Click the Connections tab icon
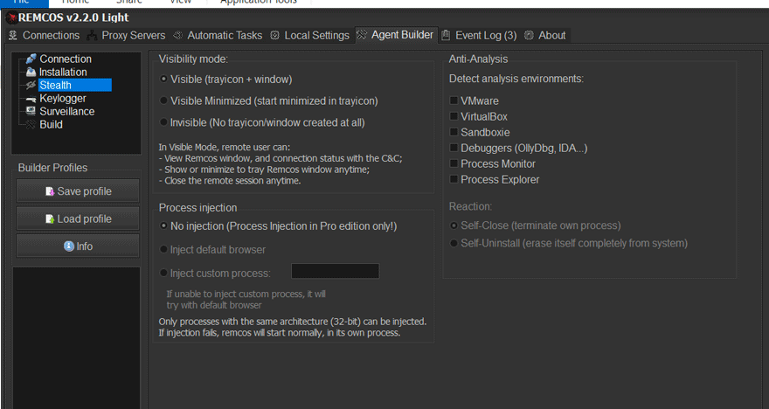 click(x=13, y=35)
